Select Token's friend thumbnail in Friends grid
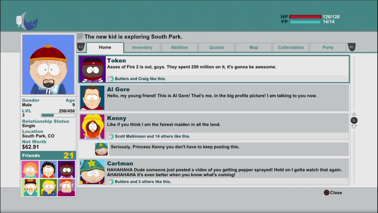Viewport: 378px width, 213px height. [66, 169]
